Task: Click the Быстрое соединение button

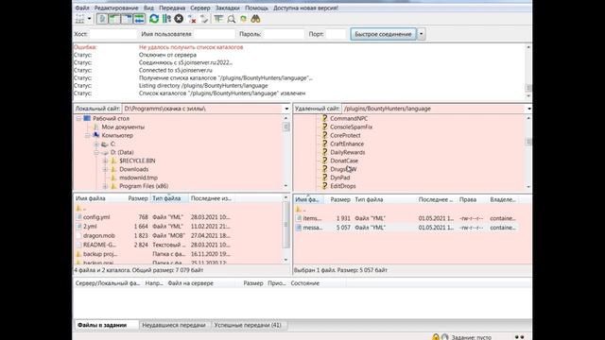Action: click(383, 34)
